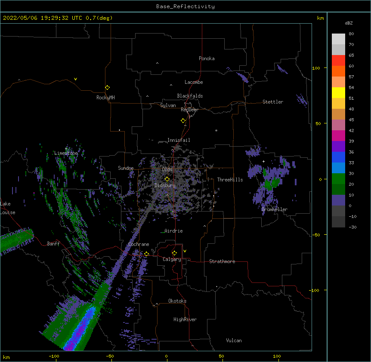Click the HighRiver label

click(x=185, y=319)
